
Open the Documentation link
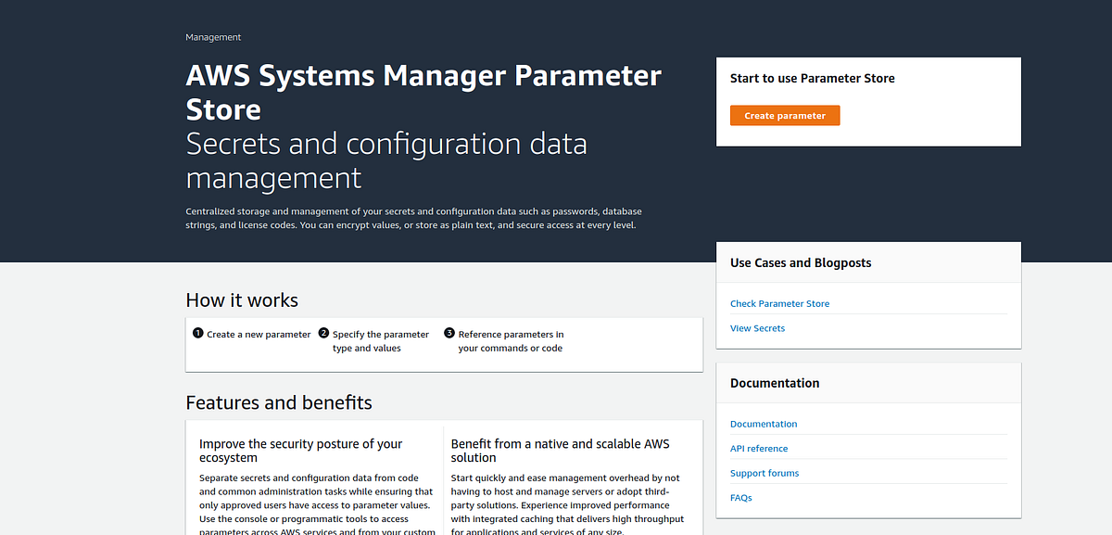point(764,424)
